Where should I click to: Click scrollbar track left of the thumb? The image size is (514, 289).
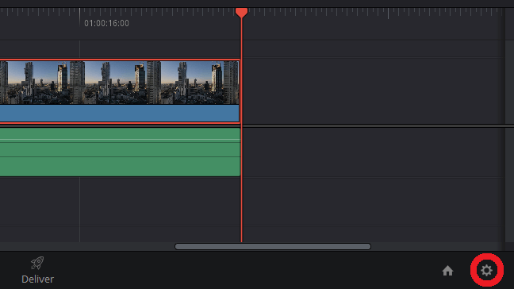pos(87,246)
